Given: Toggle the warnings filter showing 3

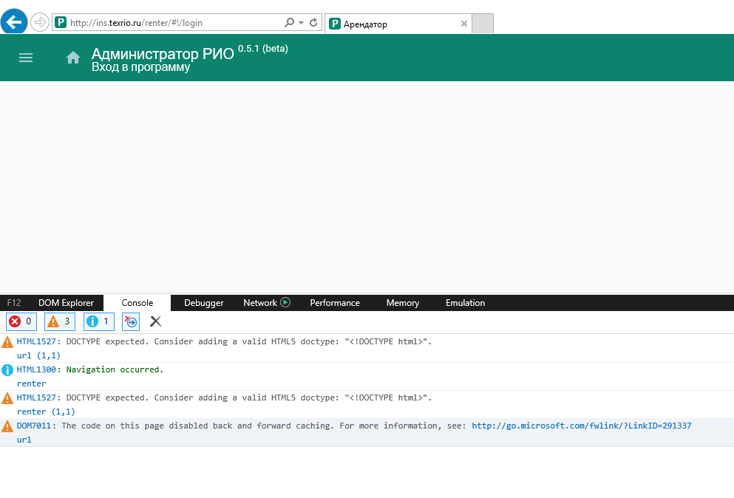Looking at the screenshot, I should click(x=61, y=321).
